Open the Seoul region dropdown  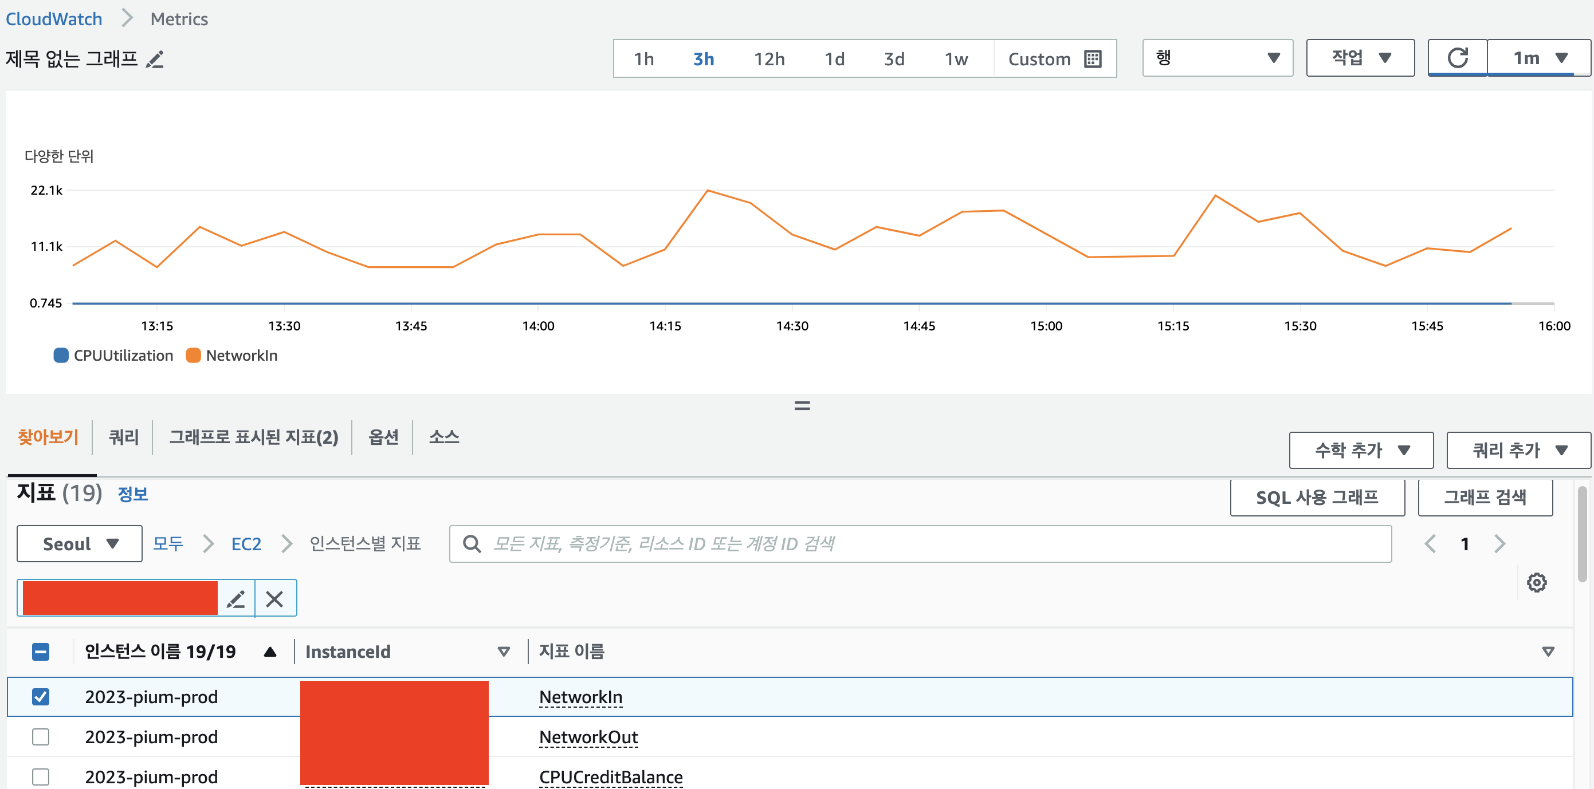click(x=80, y=543)
